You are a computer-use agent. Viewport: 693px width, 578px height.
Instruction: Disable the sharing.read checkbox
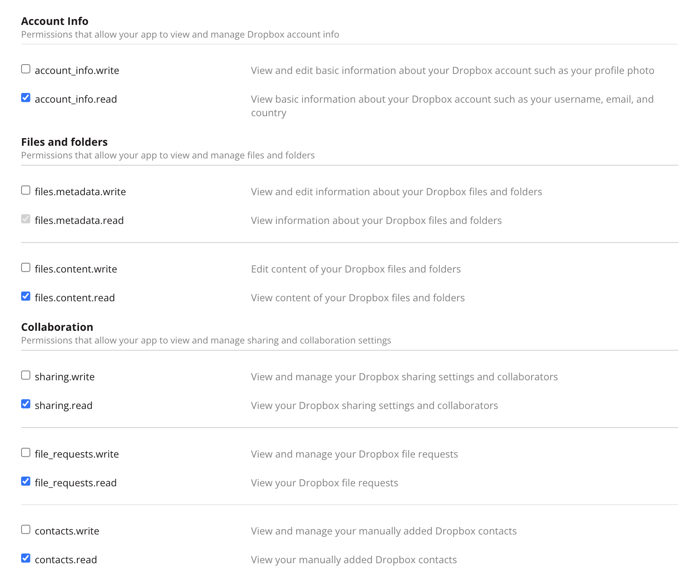pyautogui.click(x=26, y=404)
